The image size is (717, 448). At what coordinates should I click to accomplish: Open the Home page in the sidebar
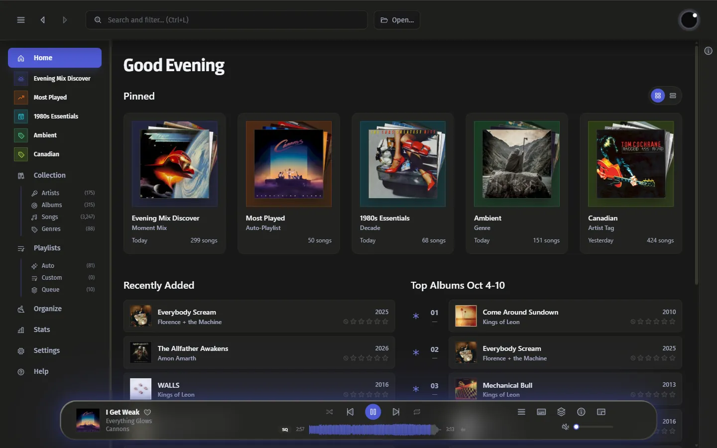[55, 58]
